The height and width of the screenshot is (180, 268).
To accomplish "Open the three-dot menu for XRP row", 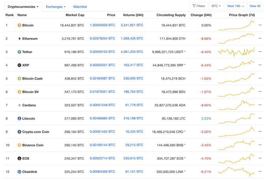I will coord(260,65).
